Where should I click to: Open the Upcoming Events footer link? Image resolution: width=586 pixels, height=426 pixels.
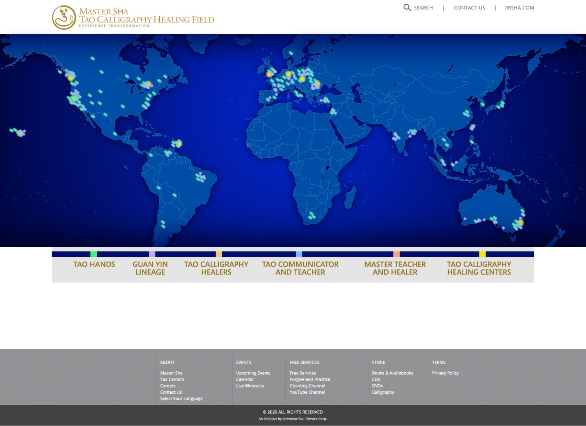pyautogui.click(x=253, y=373)
